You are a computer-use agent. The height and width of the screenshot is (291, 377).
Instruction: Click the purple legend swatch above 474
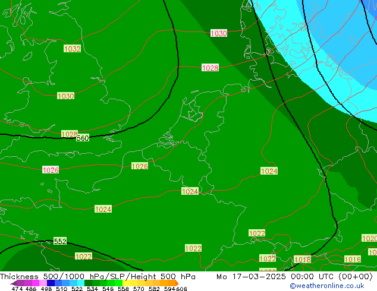[x=20, y=283]
